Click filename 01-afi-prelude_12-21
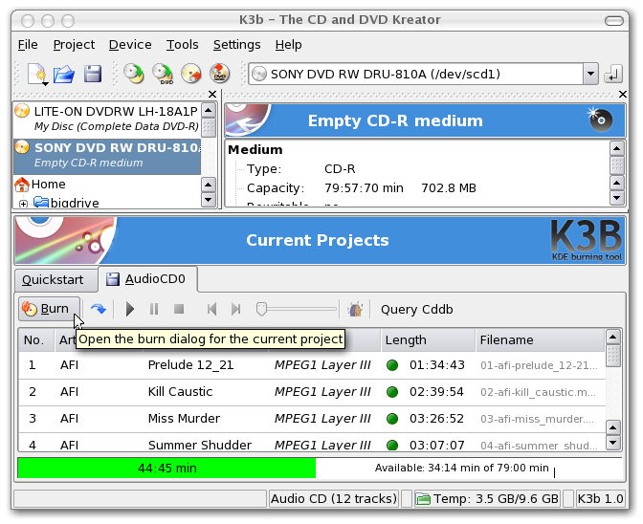 tap(539, 365)
